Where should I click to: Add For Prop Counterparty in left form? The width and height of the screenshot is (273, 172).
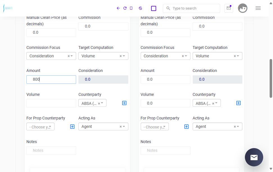[x=72, y=126]
